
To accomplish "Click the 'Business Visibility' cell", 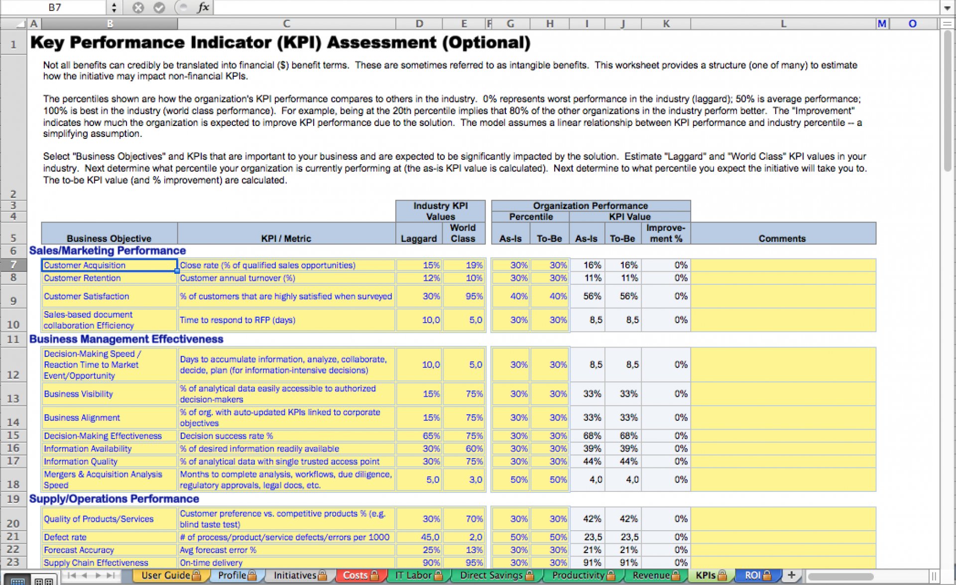I will click(109, 394).
